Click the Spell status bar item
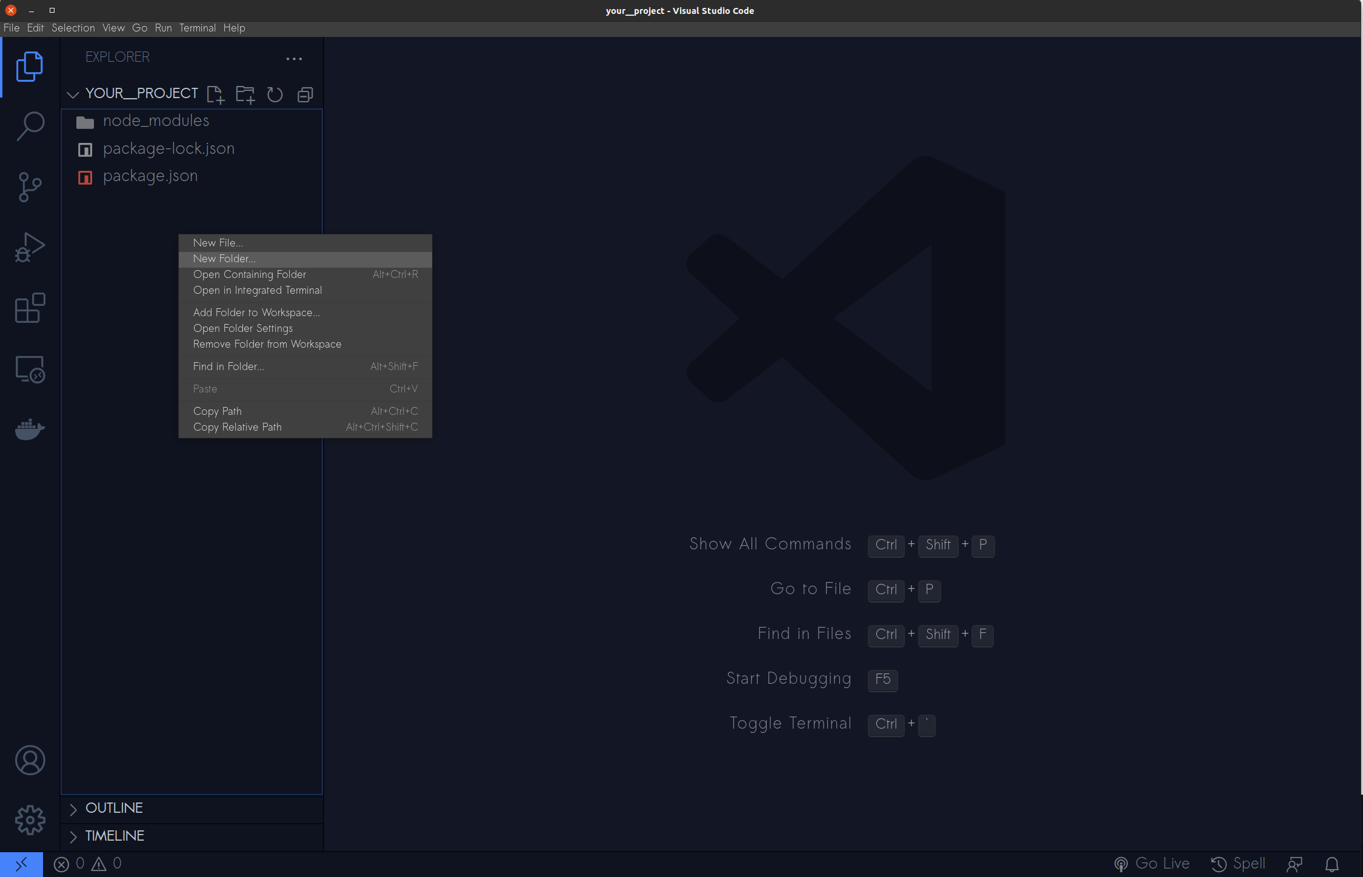Viewport: 1363px width, 877px height. (x=1238, y=864)
